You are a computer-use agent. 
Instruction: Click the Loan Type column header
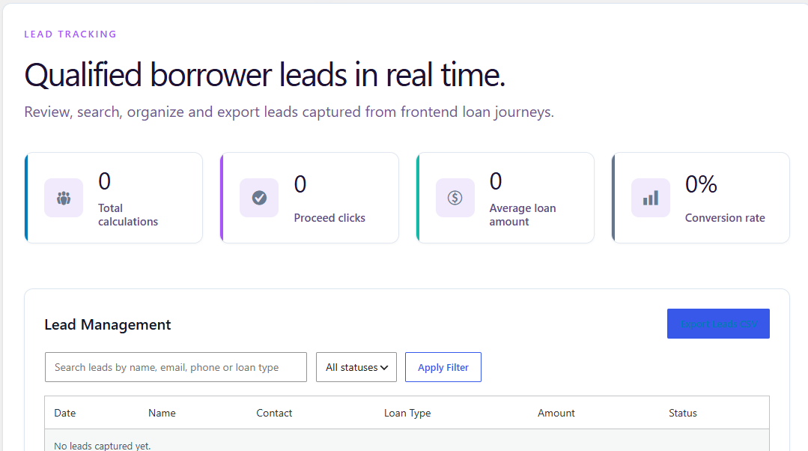407,413
